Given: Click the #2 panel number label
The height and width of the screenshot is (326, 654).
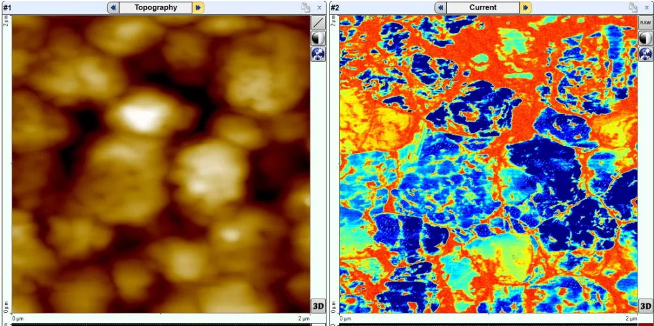Looking at the screenshot, I should 335,8.
